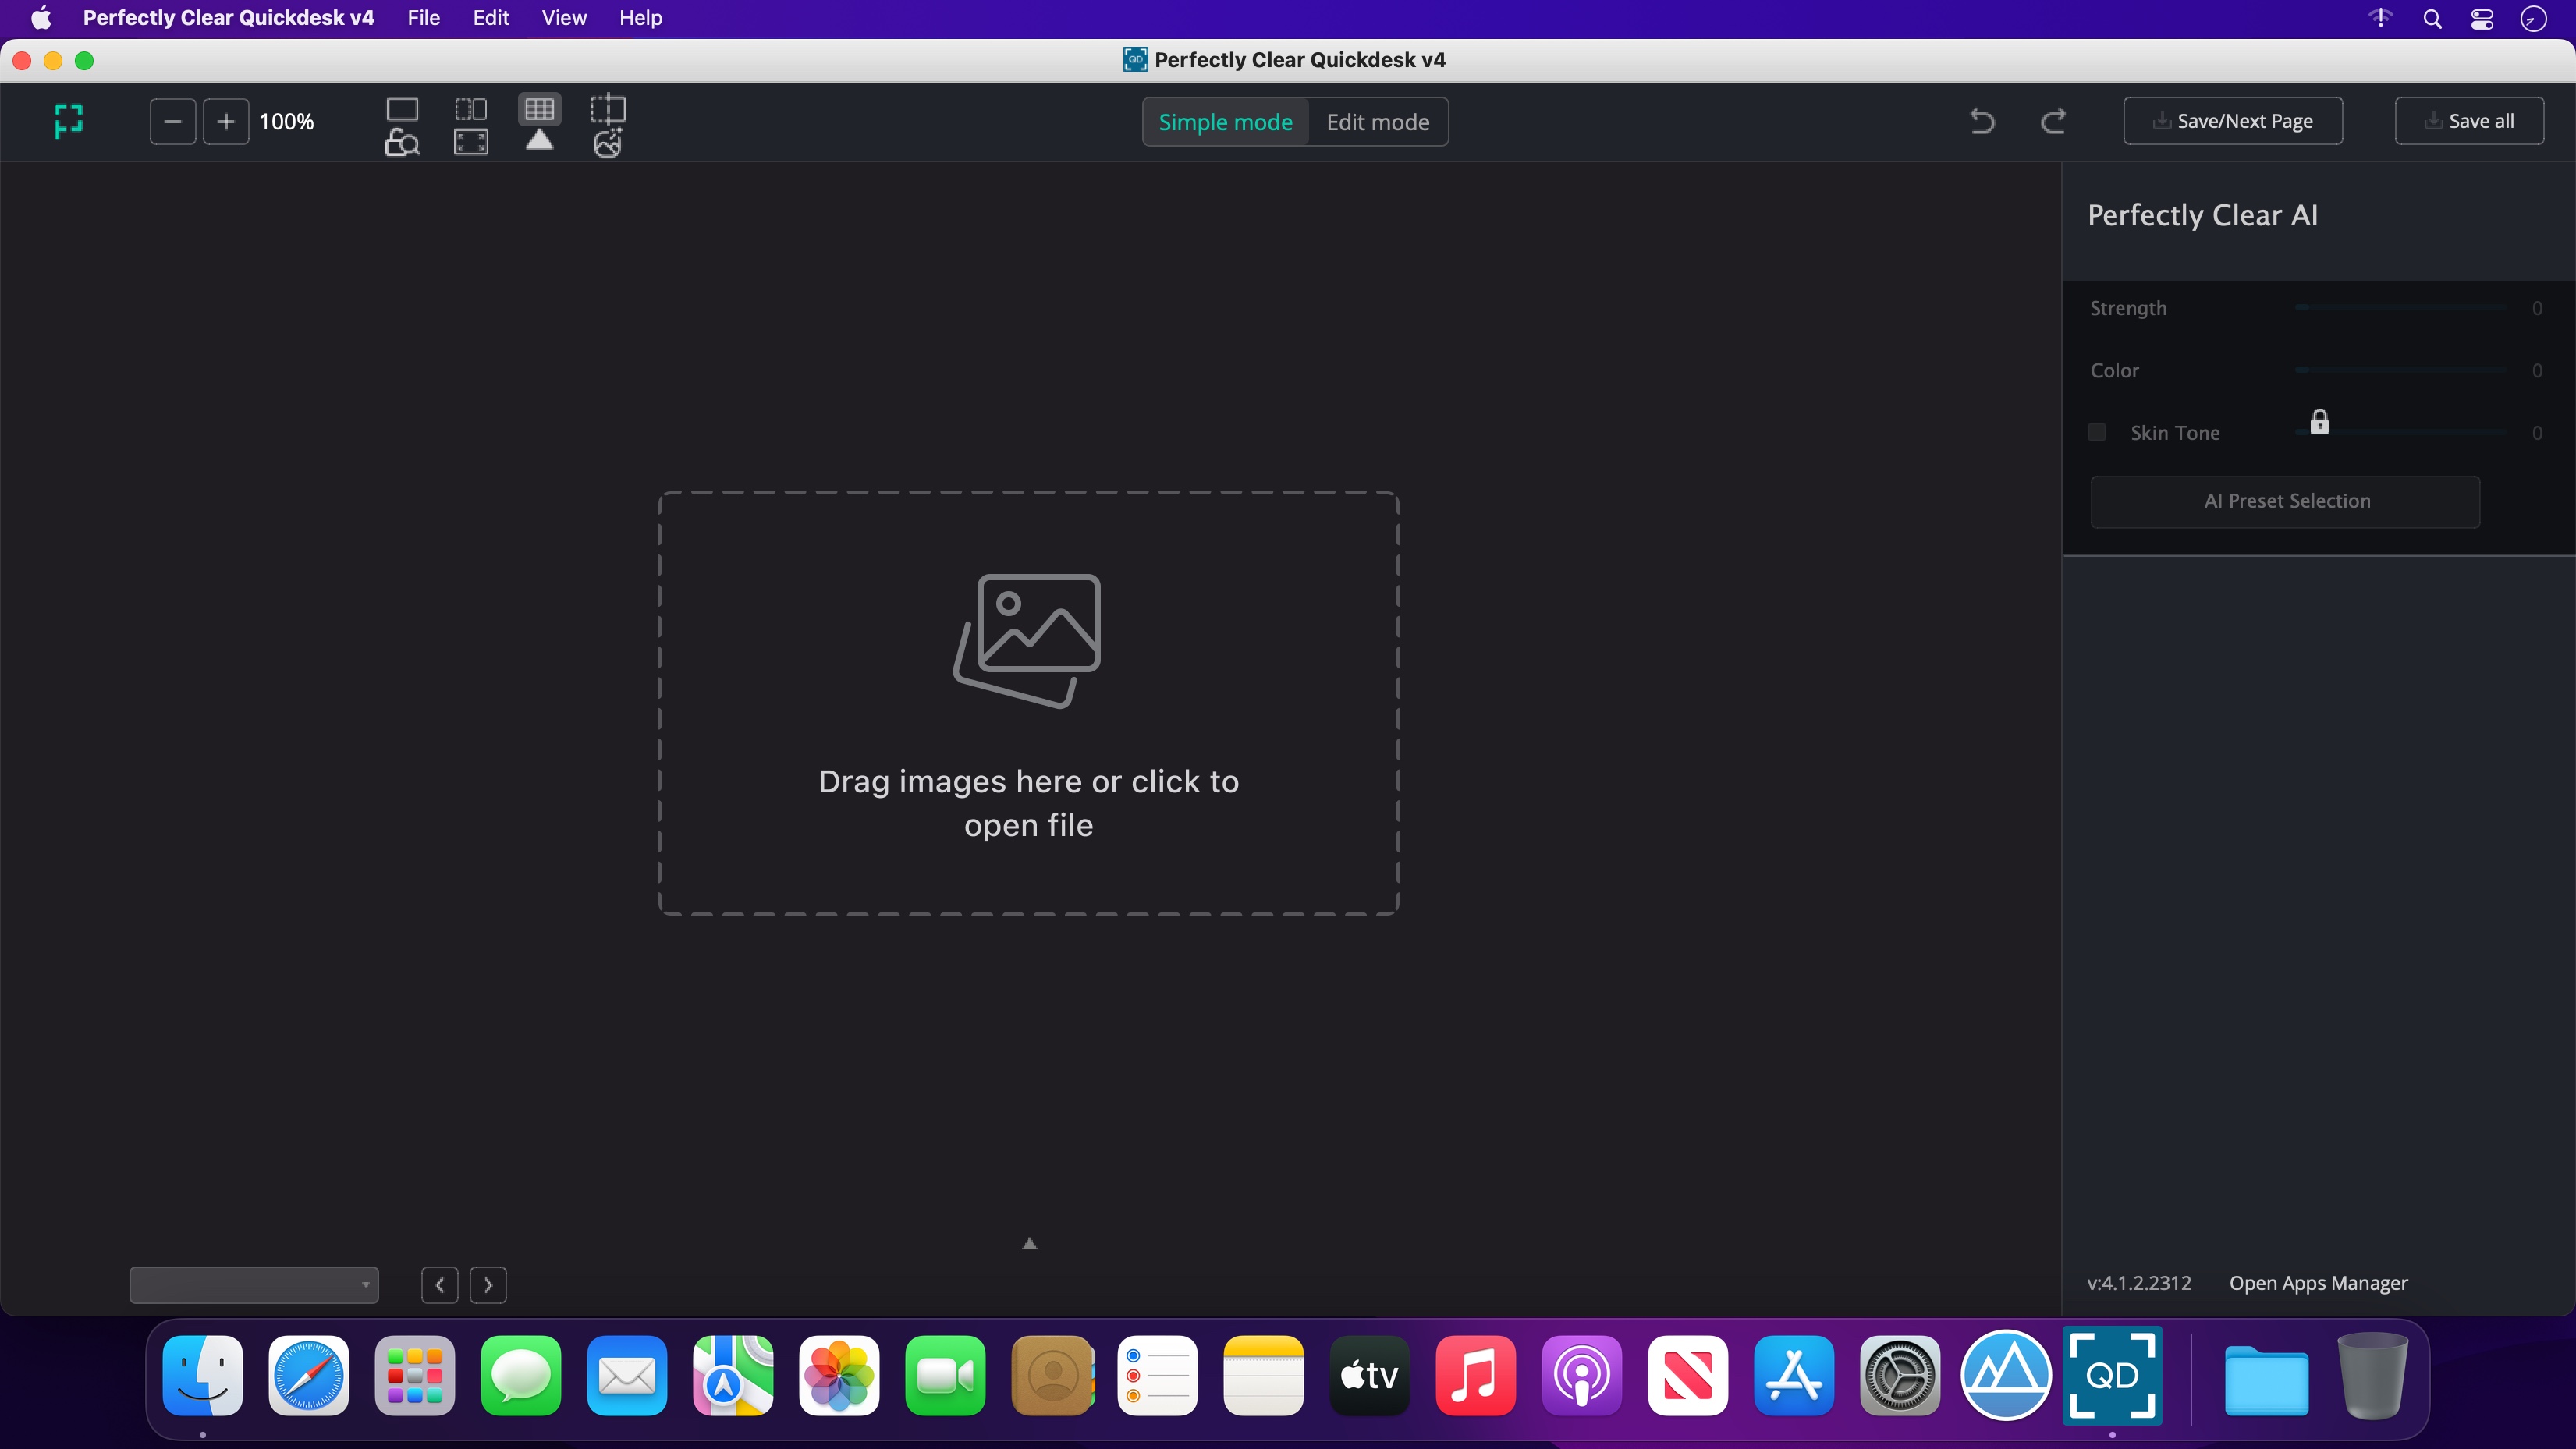Open Control Center in menu bar
2576x1449 pixels.
click(2482, 19)
